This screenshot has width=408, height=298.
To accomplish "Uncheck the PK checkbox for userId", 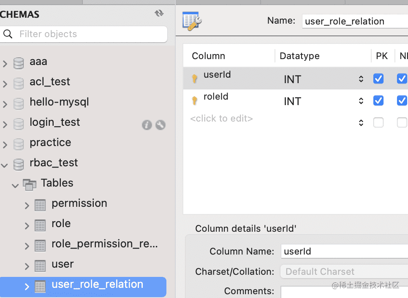I will tap(378, 79).
